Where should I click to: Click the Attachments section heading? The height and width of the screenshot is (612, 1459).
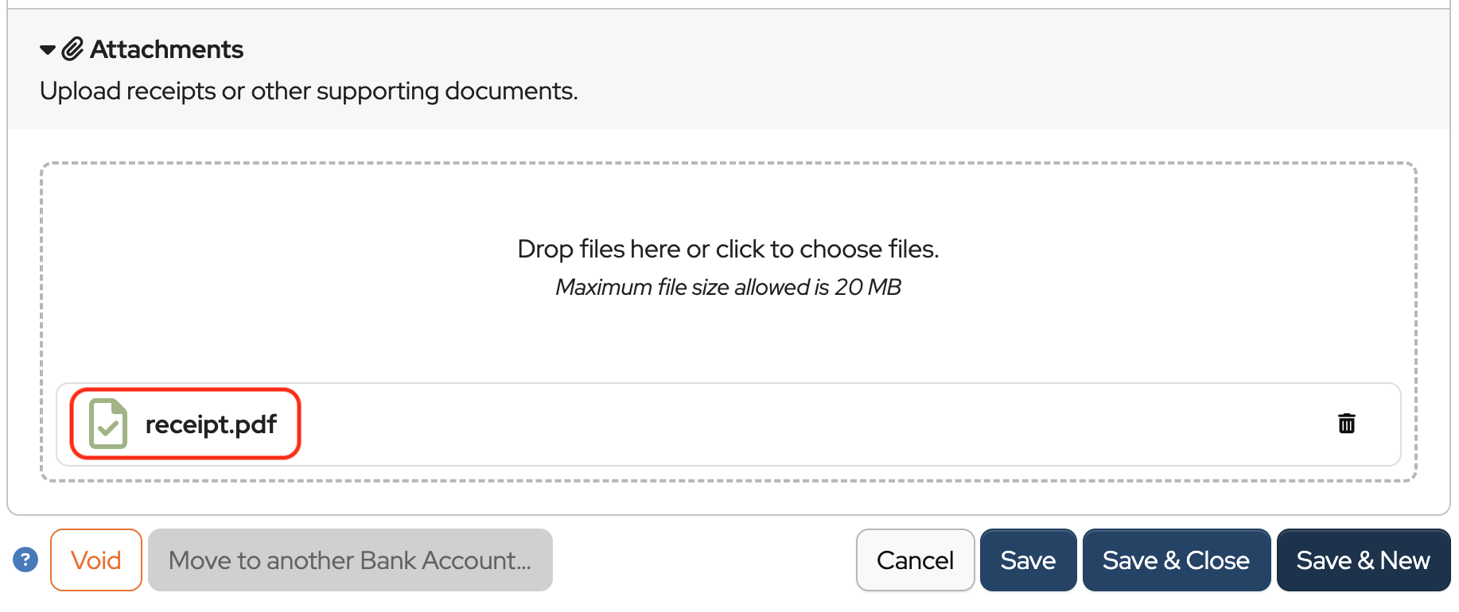tap(166, 49)
